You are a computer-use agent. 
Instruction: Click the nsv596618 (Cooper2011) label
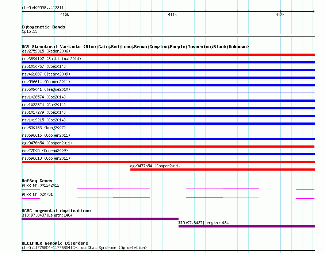[46, 158]
